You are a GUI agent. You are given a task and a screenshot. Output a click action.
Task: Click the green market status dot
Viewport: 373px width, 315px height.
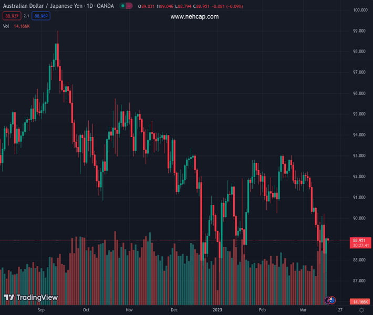(x=123, y=6)
